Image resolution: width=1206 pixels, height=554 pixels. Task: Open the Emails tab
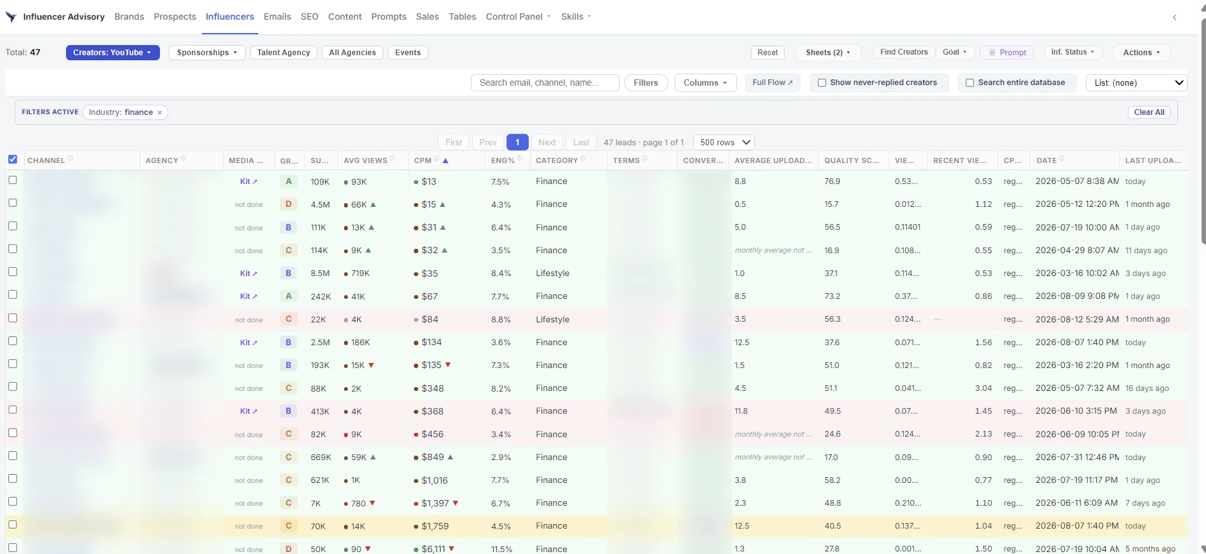point(277,16)
